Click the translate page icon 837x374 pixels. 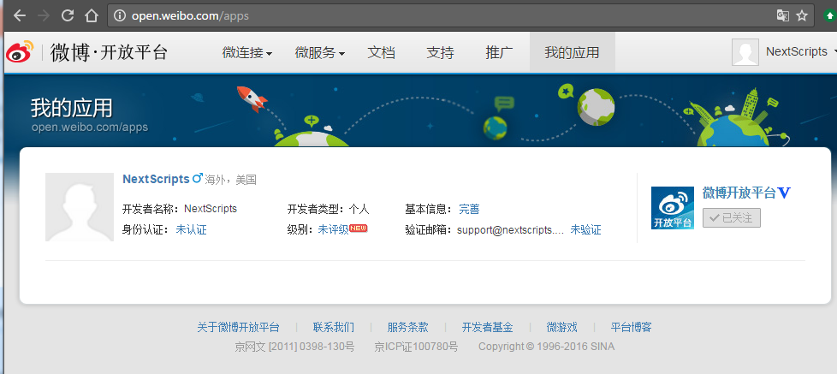pos(783,15)
